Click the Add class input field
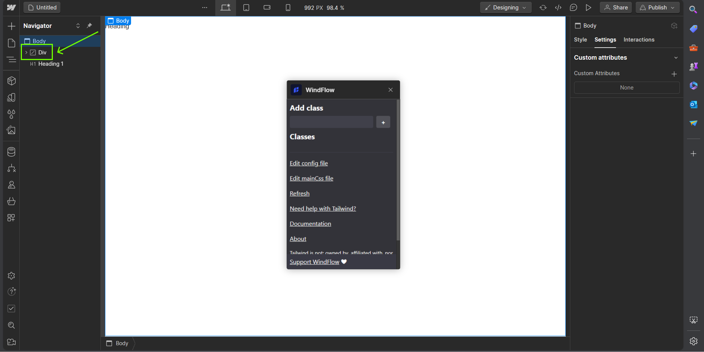This screenshot has width=704, height=352. click(x=331, y=122)
